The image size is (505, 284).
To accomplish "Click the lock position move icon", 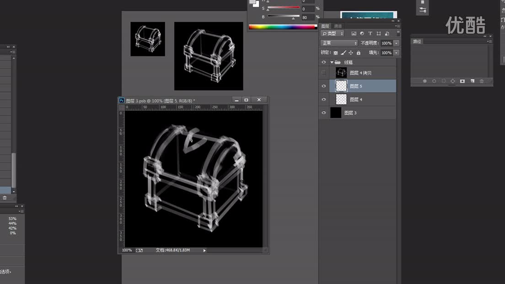I will click(351, 53).
